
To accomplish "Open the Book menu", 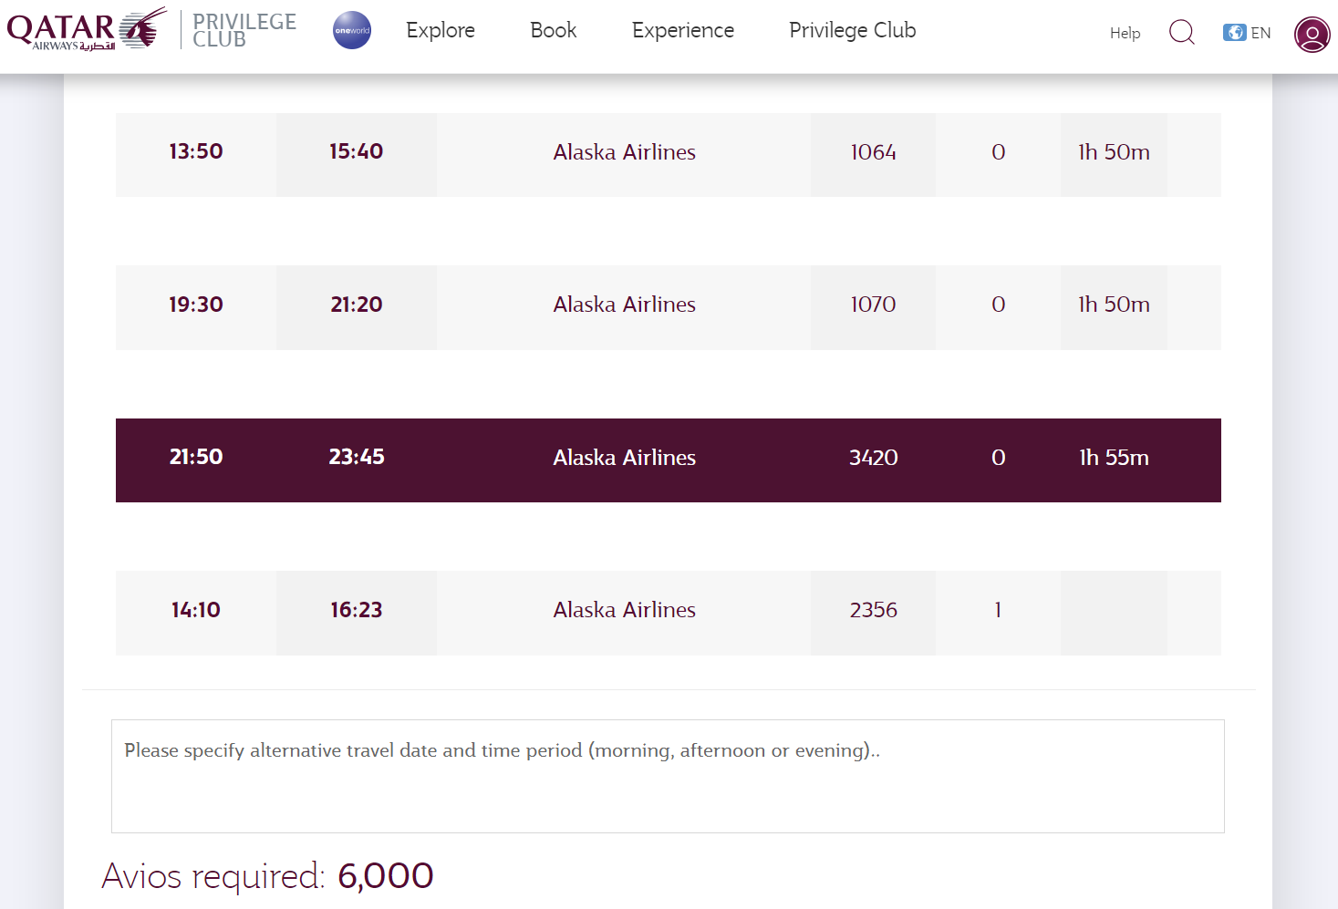I will coord(554,30).
